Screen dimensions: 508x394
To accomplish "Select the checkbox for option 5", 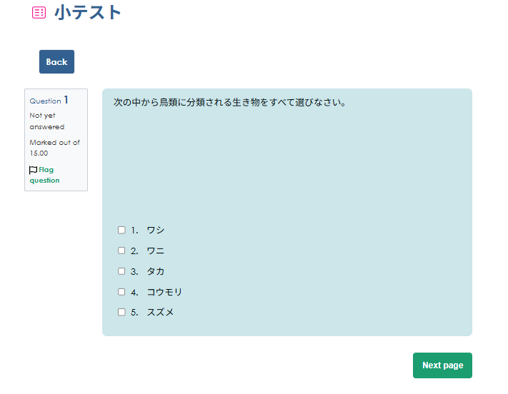I will point(121,312).
